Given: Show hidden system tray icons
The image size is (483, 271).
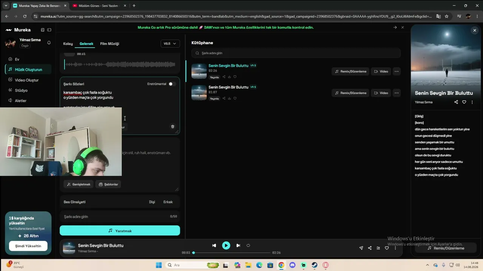Looking at the screenshot, I should tap(428, 265).
